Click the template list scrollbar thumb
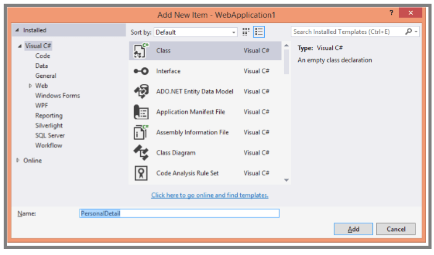434x255 pixels. point(286,62)
